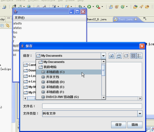
Task: Choose 本地磁盘 (D:) drive entry
Action: (69, 82)
